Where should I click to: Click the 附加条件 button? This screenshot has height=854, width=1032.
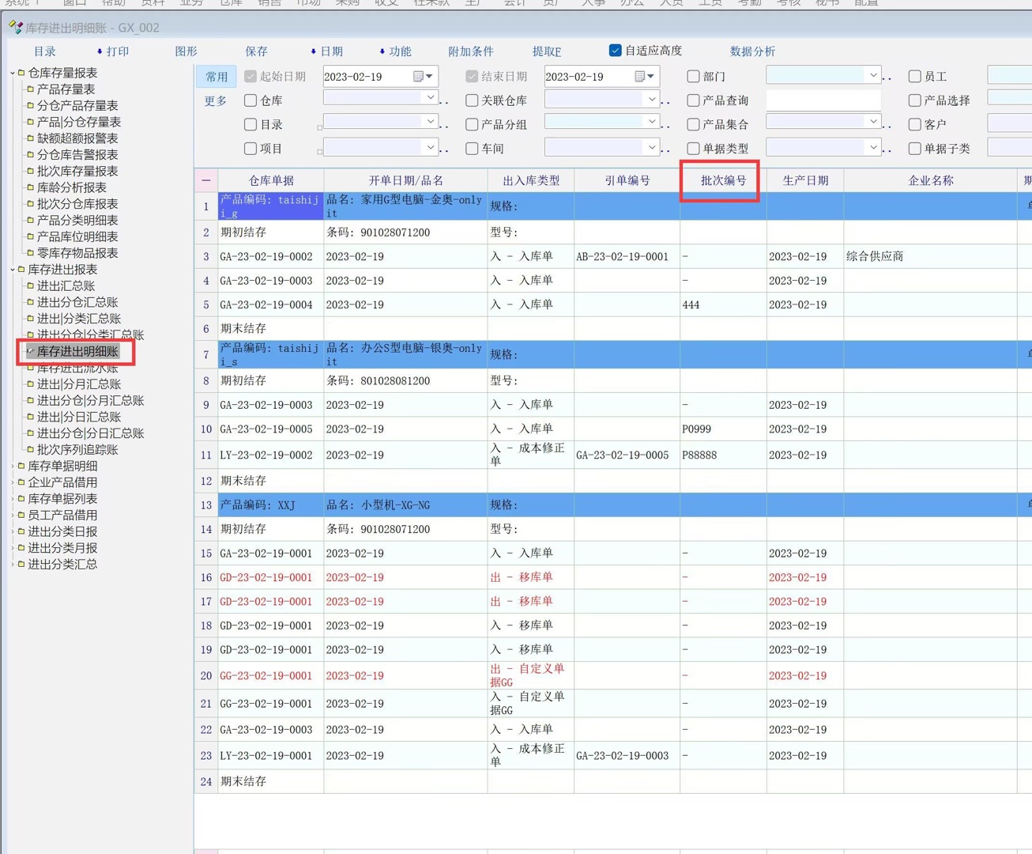(470, 51)
